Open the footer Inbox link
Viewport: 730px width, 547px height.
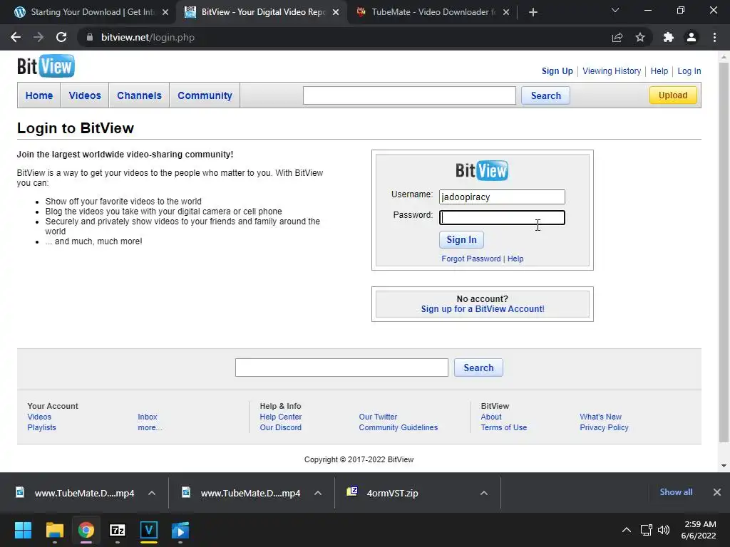[x=148, y=417]
